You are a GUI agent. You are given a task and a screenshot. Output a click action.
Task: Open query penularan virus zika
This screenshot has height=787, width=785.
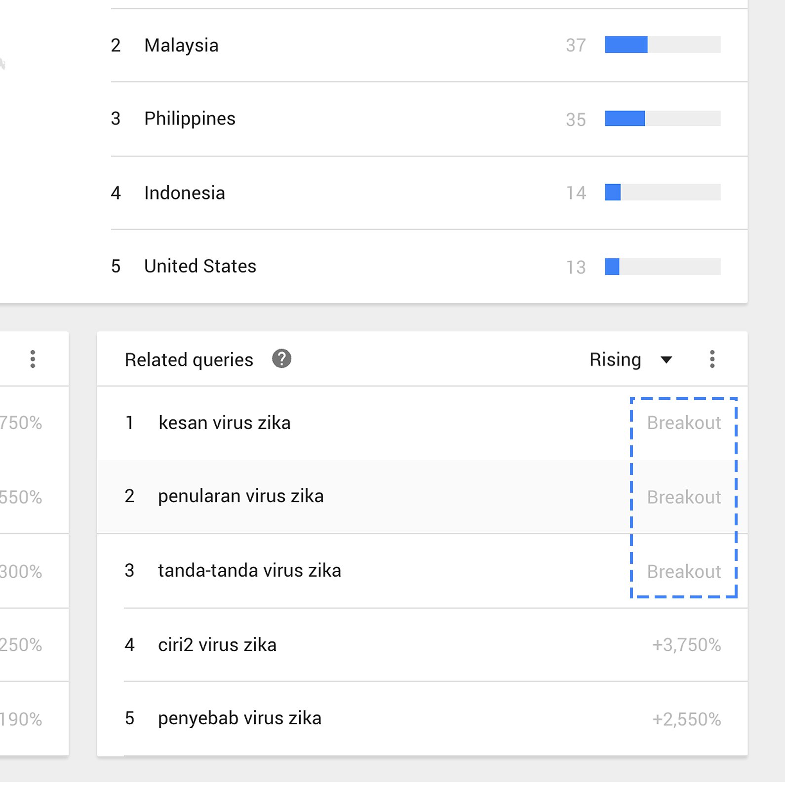pyautogui.click(x=240, y=496)
